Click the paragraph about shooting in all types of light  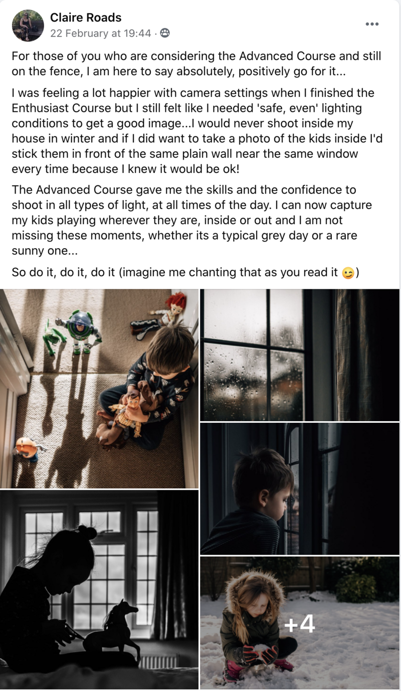pos(191,220)
